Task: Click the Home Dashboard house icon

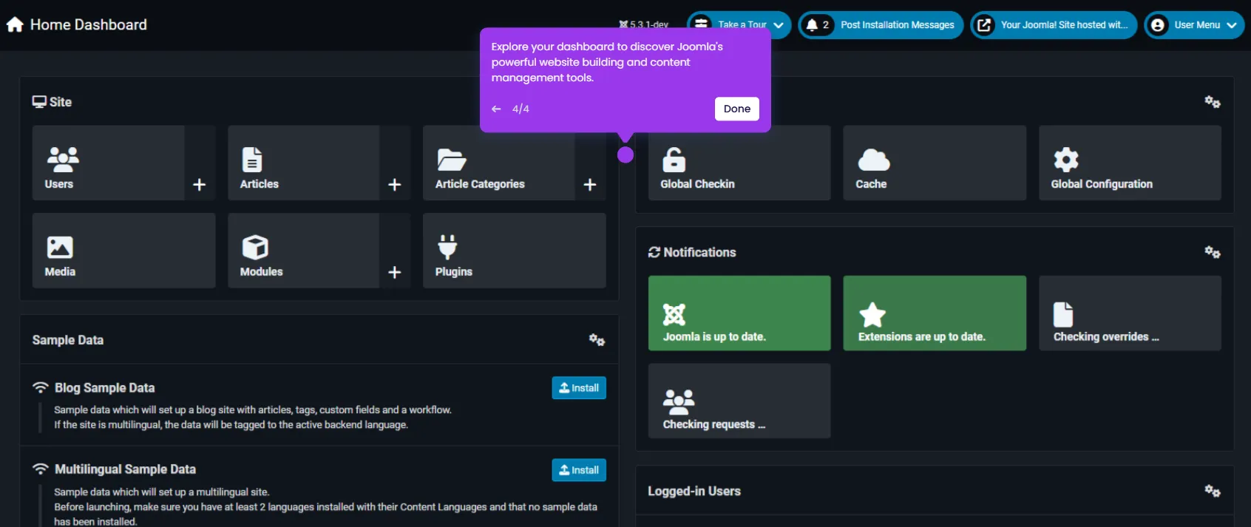Action: (15, 24)
